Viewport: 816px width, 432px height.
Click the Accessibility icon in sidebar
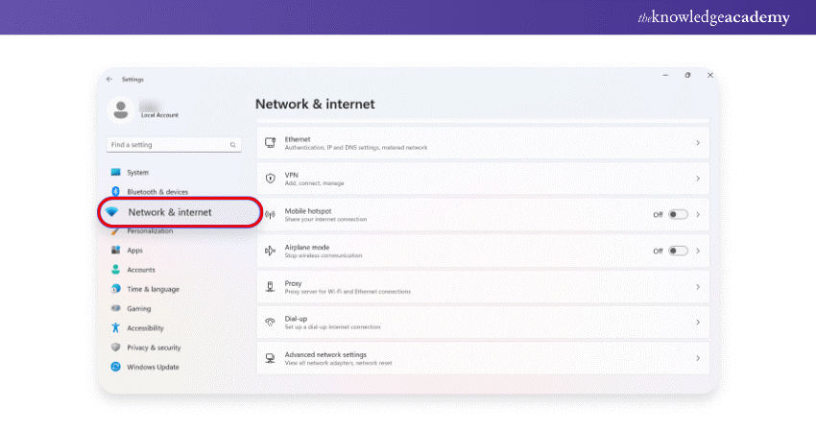click(x=115, y=328)
